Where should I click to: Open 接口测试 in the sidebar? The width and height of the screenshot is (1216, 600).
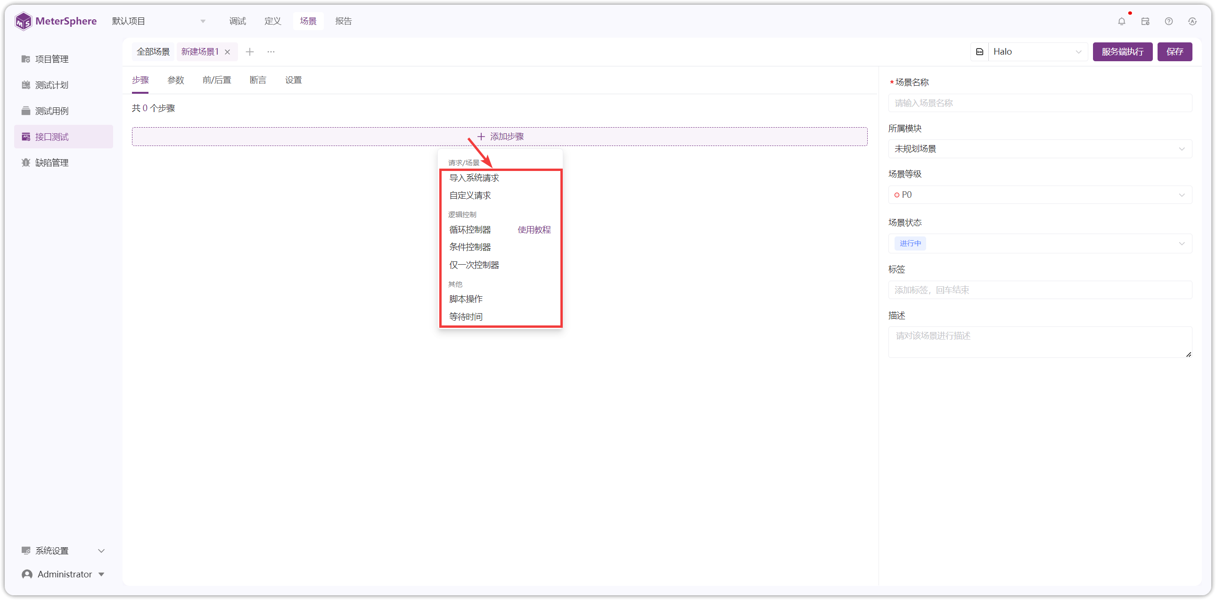click(64, 137)
